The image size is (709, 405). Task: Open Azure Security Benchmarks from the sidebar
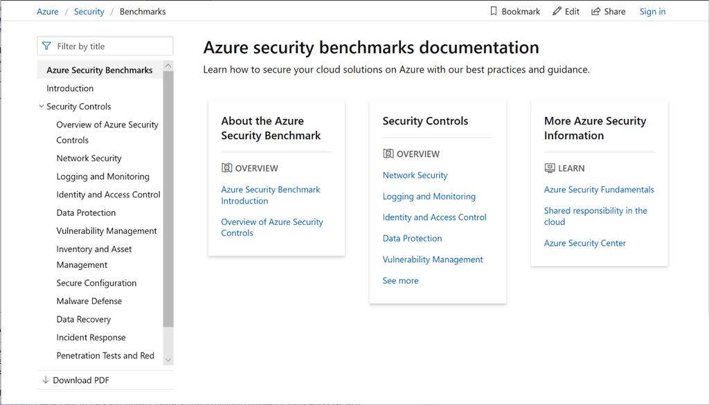tap(98, 69)
